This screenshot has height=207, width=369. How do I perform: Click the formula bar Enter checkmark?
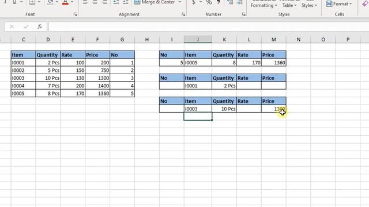pyautogui.click(x=26, y=27)
